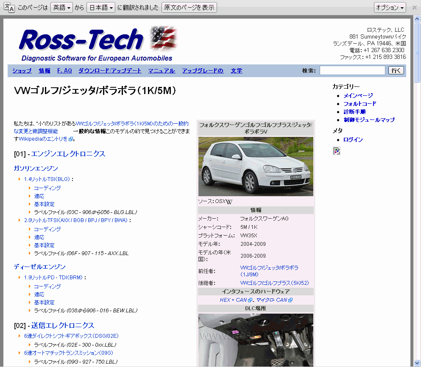Open 1.9リットルPD - TDI(BRM) link
This screenshot has width=421, height=367.
[x=53, y=277]
